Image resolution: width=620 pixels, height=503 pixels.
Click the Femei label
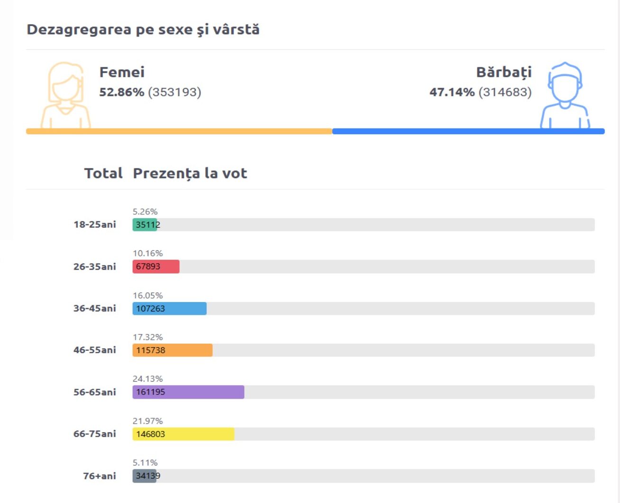[122, 72]
